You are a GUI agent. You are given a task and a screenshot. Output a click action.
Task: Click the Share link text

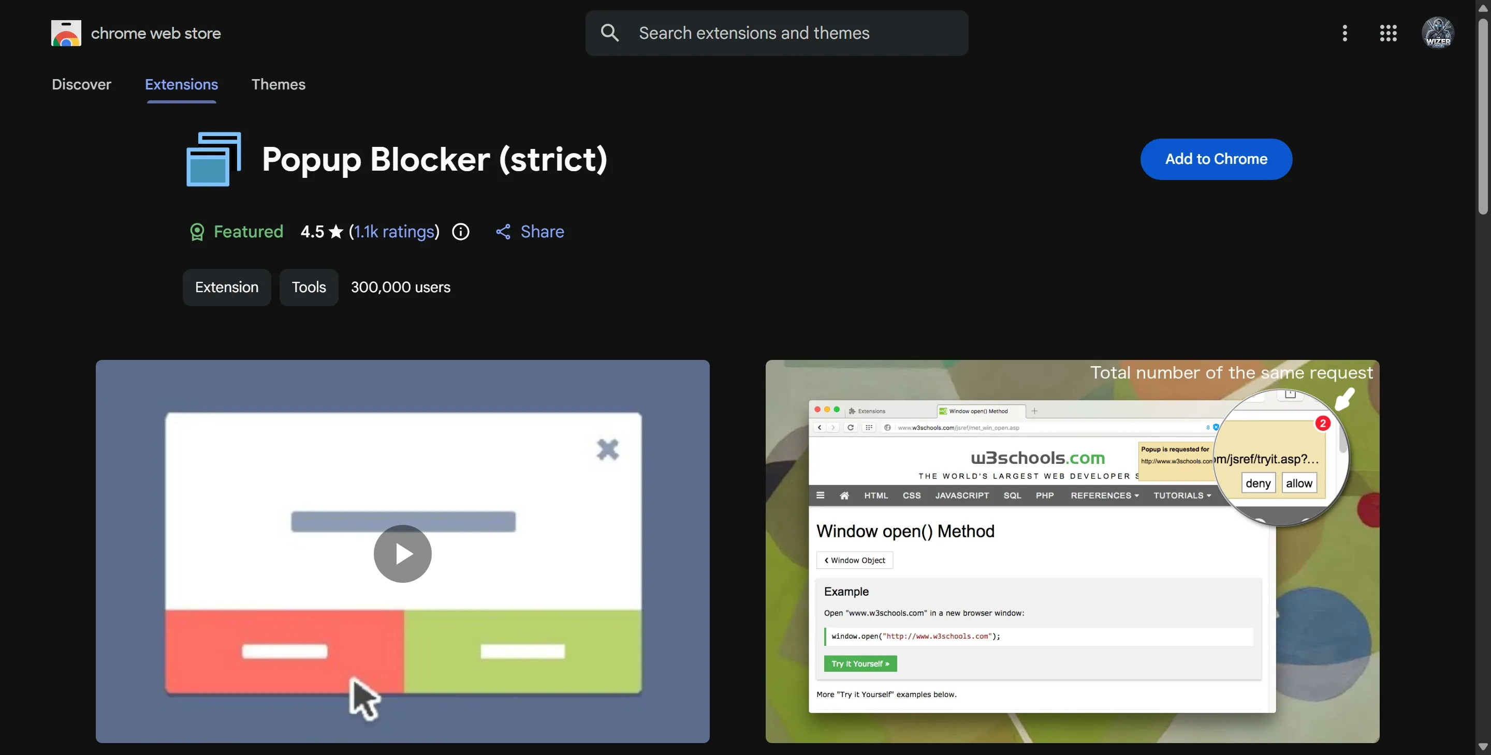(x=542, y=232)
